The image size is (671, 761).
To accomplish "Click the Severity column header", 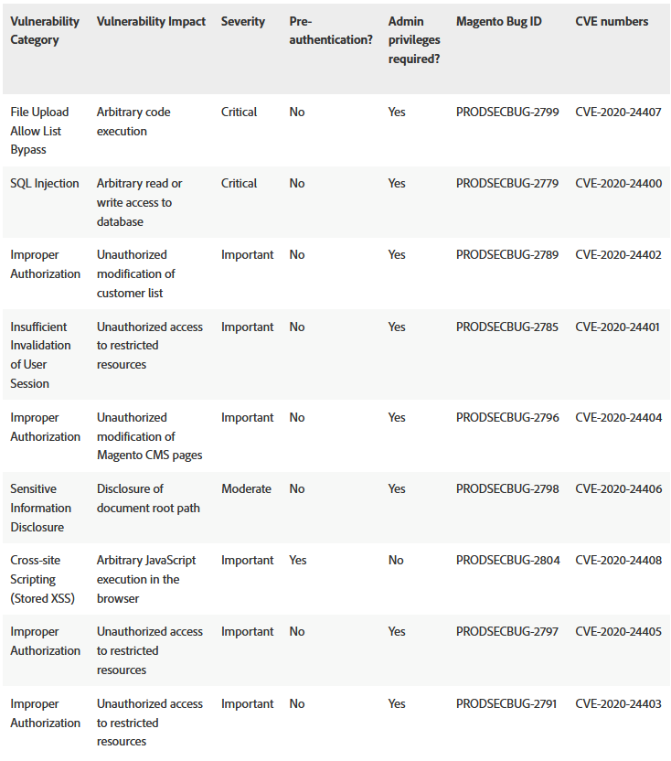I will (243, 21).
